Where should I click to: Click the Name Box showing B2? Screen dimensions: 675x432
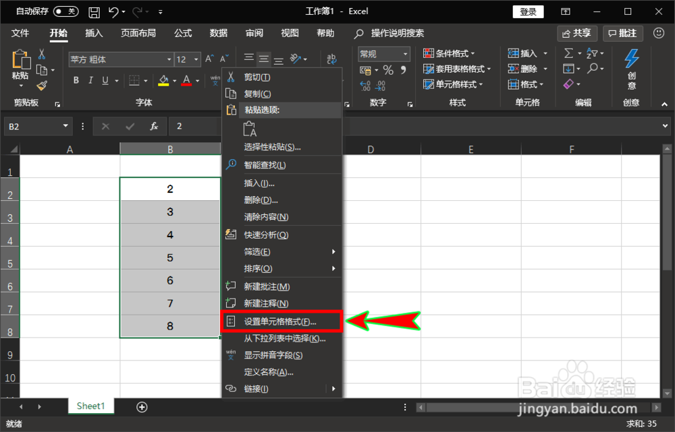pos(38,127)
